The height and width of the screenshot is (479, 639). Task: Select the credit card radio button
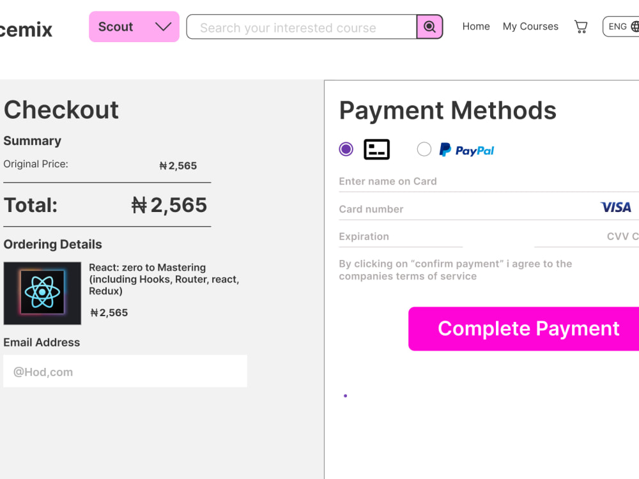[346, 149]
